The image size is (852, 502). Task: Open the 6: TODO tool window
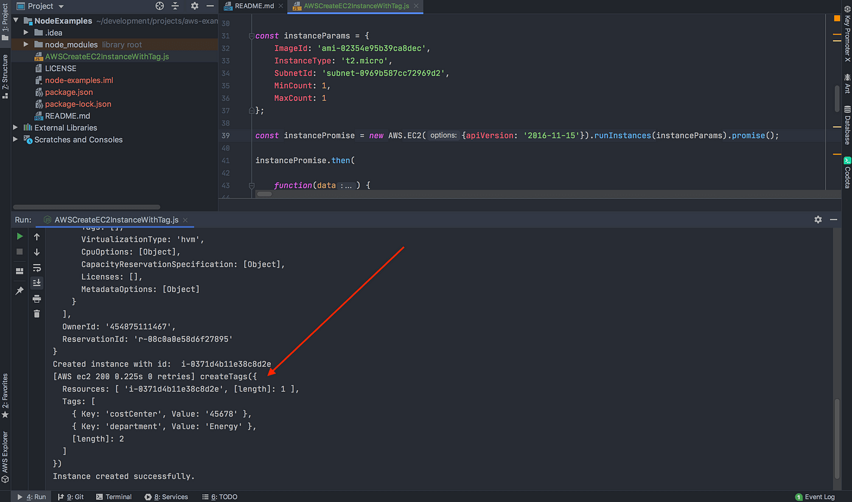pyautogui.click(x=220, y=497)
